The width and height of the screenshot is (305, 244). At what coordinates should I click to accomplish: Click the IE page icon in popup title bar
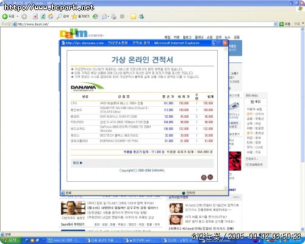[x=63, y=43]
